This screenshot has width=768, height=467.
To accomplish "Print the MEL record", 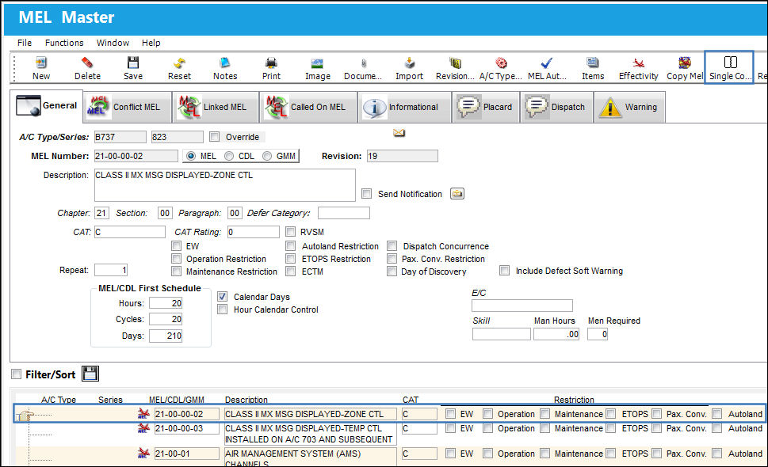I will pyautogui.click(x=271, y=68).
